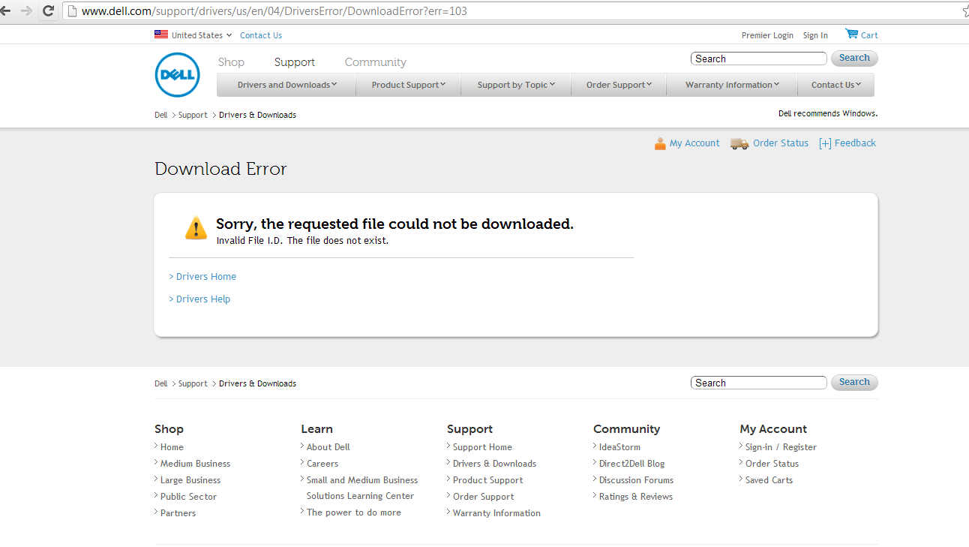Click the page icon in the address bar

[72, 11]
